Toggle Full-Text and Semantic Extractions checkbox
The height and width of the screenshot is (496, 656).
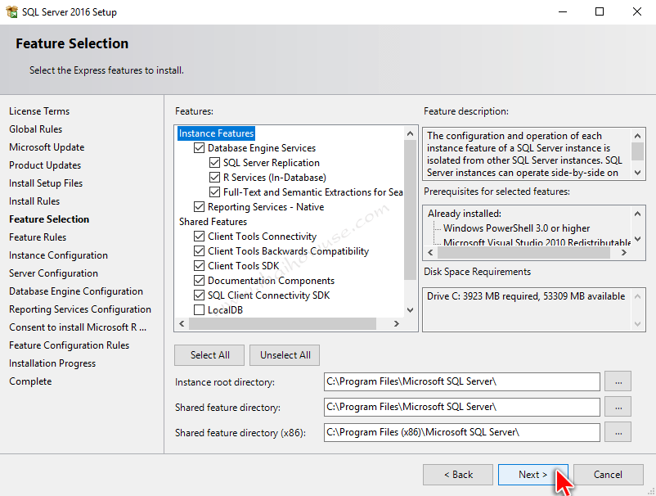point(214,192)
